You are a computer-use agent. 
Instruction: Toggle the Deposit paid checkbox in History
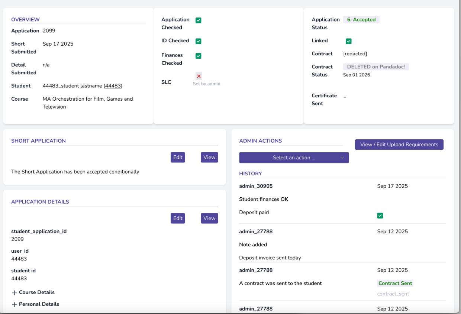(x=380, y=216)
